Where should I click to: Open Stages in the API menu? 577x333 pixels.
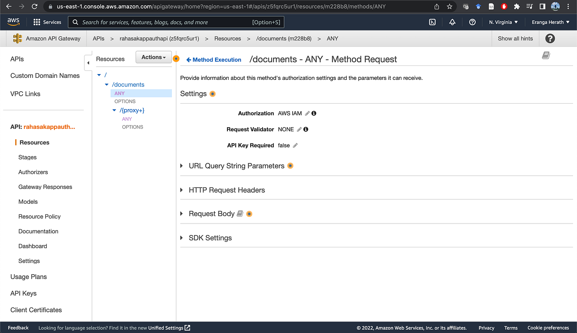tap(28, 157)
